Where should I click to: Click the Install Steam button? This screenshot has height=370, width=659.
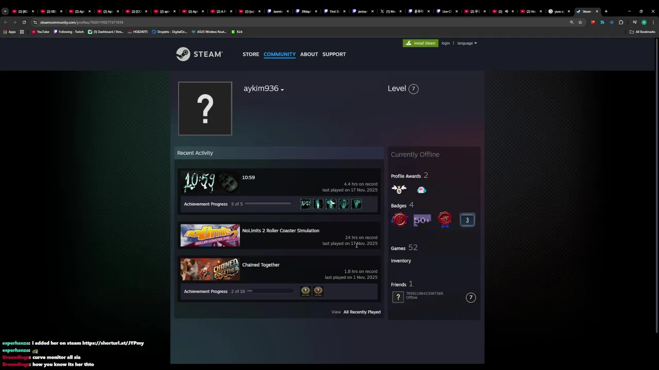point(420,43)
